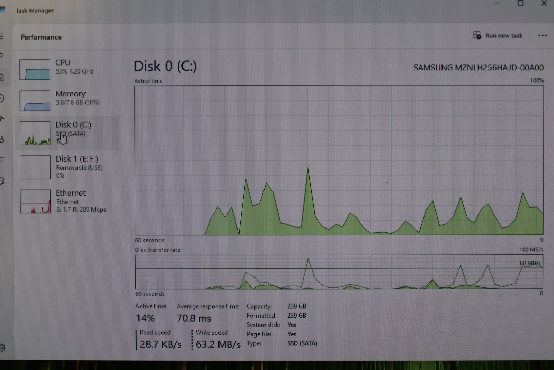
Task: Open the Startup apps sidebar icon
Action: click(x=2, y=119)
